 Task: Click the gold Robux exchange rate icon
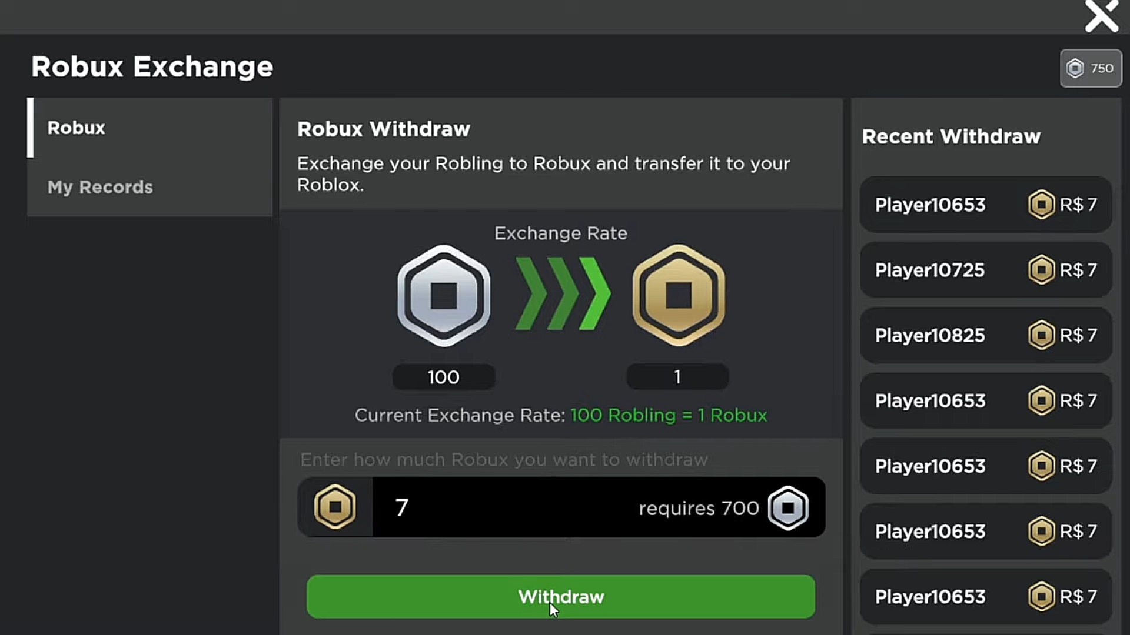[x=679, y=295]
